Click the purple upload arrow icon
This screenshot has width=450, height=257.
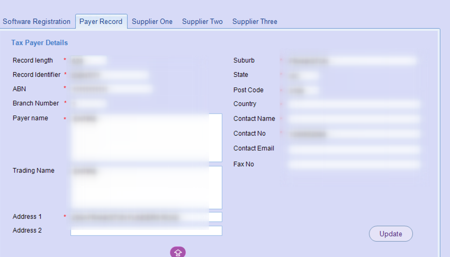point(178,252)
